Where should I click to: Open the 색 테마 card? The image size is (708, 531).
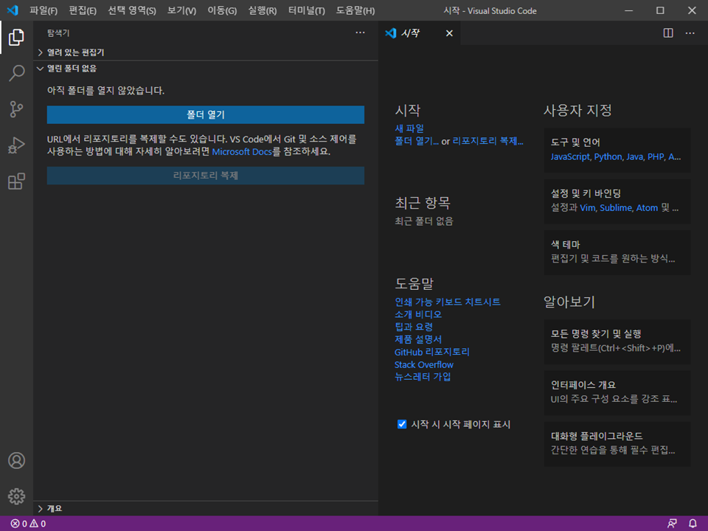(x=617, y=252)
